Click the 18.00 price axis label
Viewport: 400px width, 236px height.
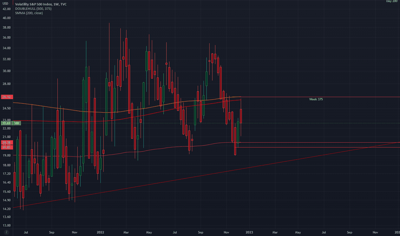6,165
